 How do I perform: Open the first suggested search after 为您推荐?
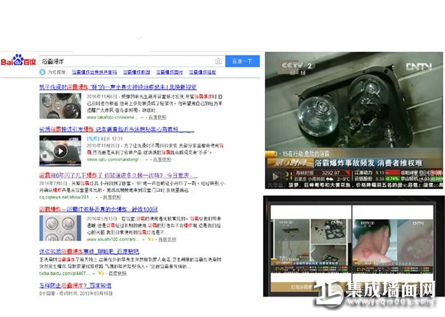pos(94,72)
